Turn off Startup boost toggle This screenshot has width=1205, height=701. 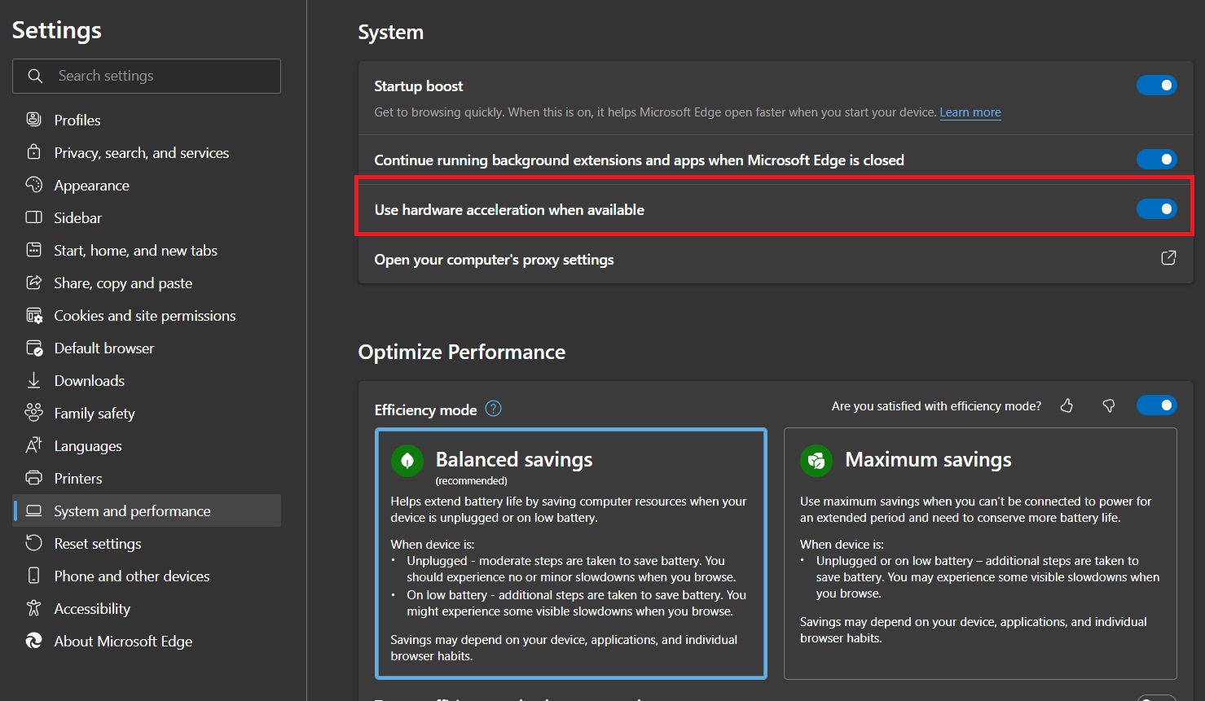(x=1156, y=85)
